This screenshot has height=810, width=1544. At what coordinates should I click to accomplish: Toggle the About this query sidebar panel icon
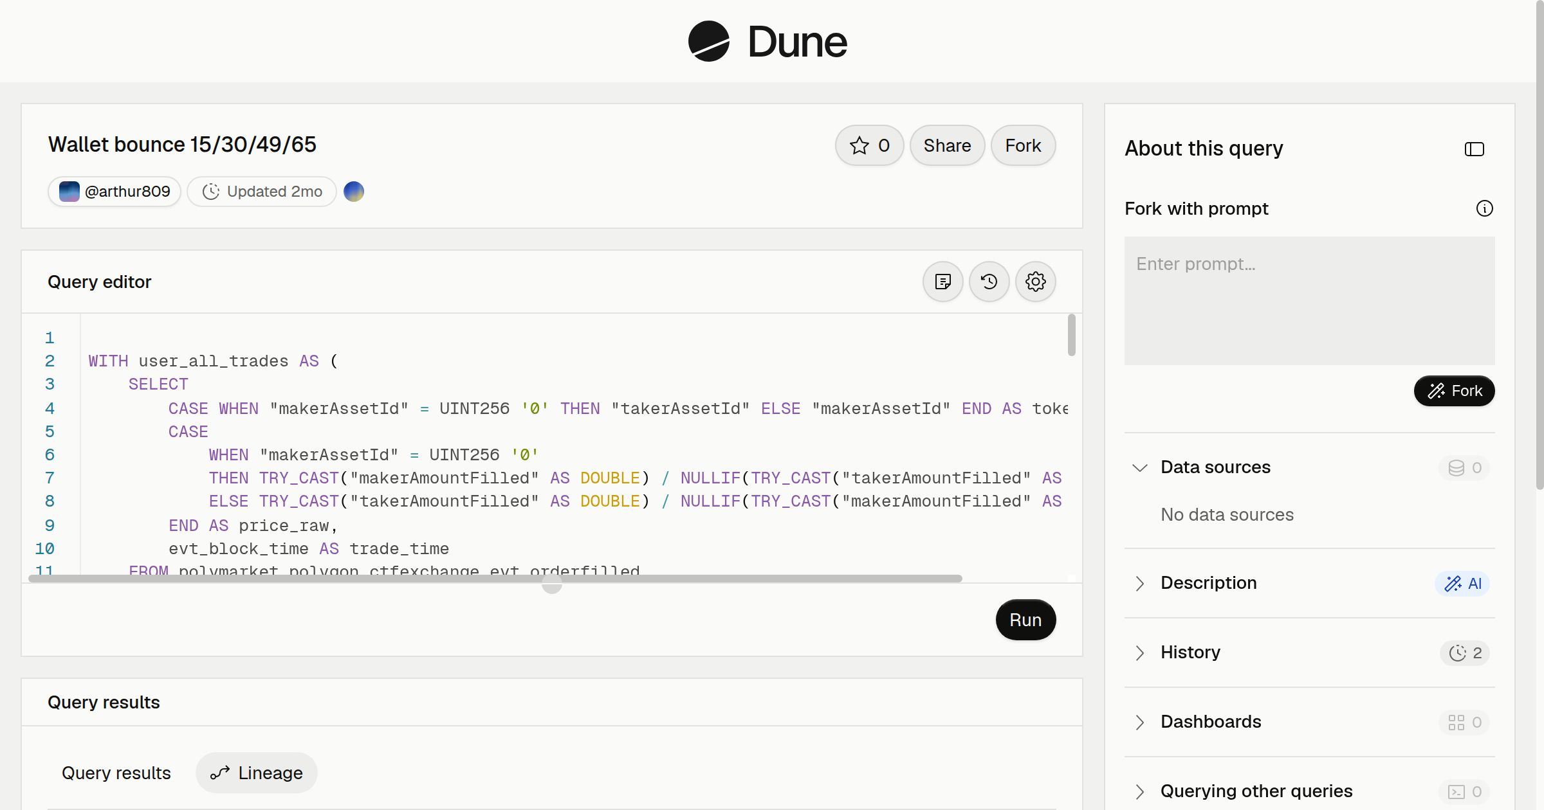[1474, 149]
